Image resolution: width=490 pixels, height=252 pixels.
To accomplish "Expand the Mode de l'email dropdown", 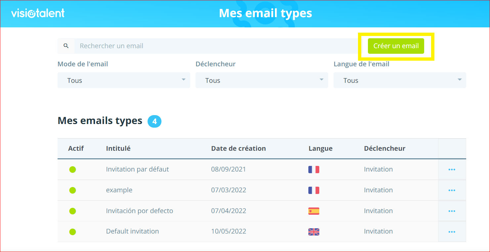I will (124, 80).
